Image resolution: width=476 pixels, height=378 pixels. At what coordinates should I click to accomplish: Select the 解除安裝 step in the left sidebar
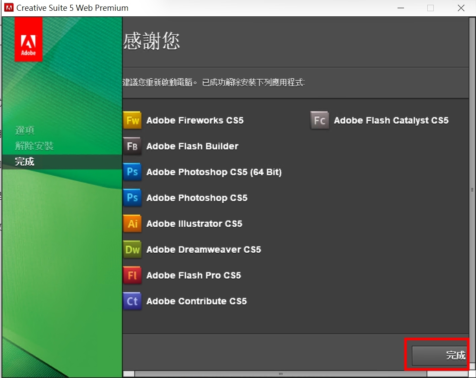click(34, 146)
